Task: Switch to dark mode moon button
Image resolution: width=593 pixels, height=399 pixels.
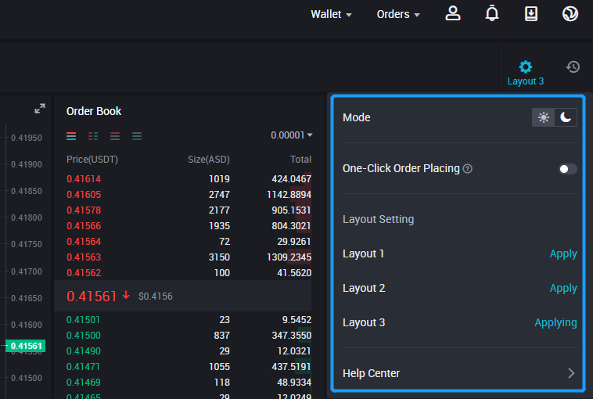Action: [x=566, y=117]
